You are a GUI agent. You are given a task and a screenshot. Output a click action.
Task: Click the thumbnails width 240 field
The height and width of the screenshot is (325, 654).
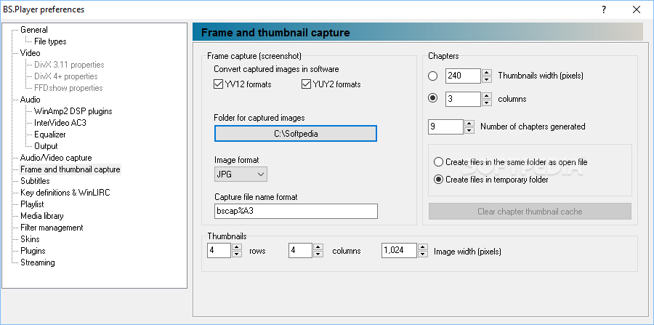click(463, 76)
